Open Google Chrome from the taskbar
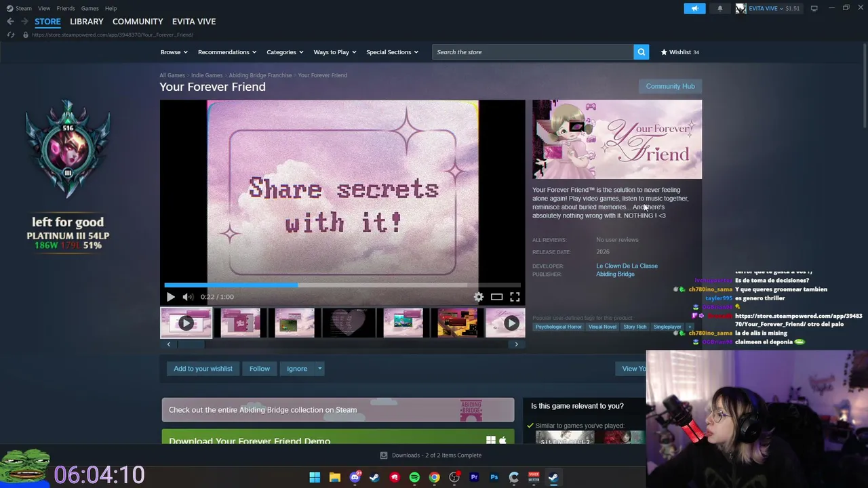Viewport: 868px width, 488px height. (434, 477)
